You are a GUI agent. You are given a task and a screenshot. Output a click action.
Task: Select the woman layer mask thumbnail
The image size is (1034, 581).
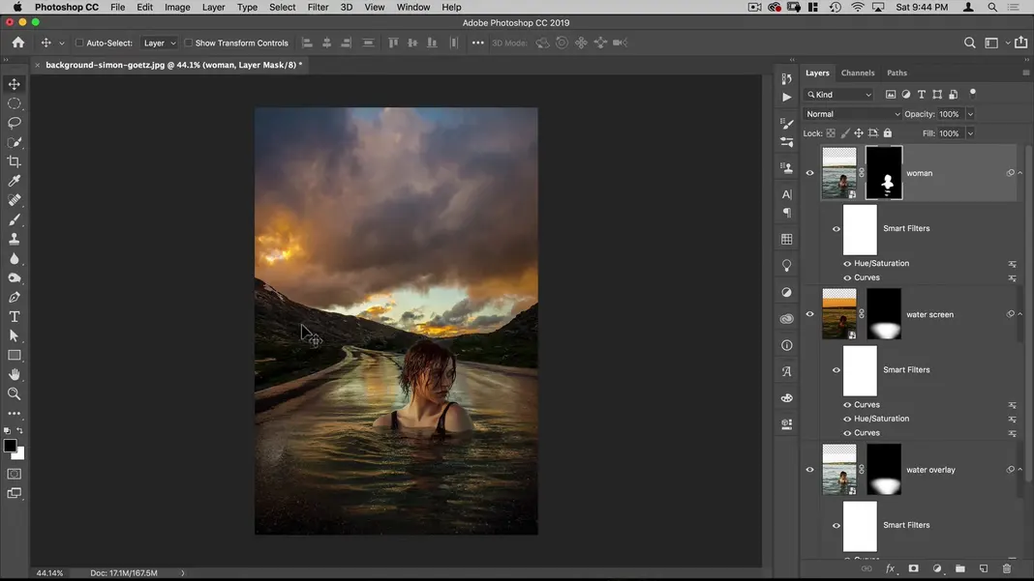[884, 173]
